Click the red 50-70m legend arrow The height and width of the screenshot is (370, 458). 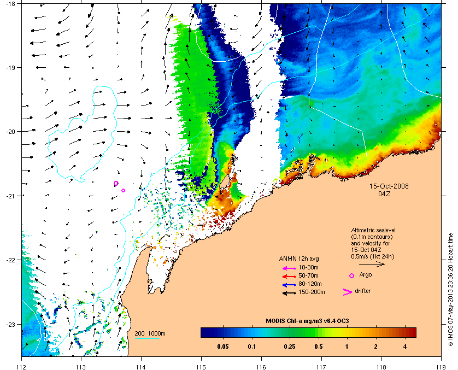click(x=290, y=276)
